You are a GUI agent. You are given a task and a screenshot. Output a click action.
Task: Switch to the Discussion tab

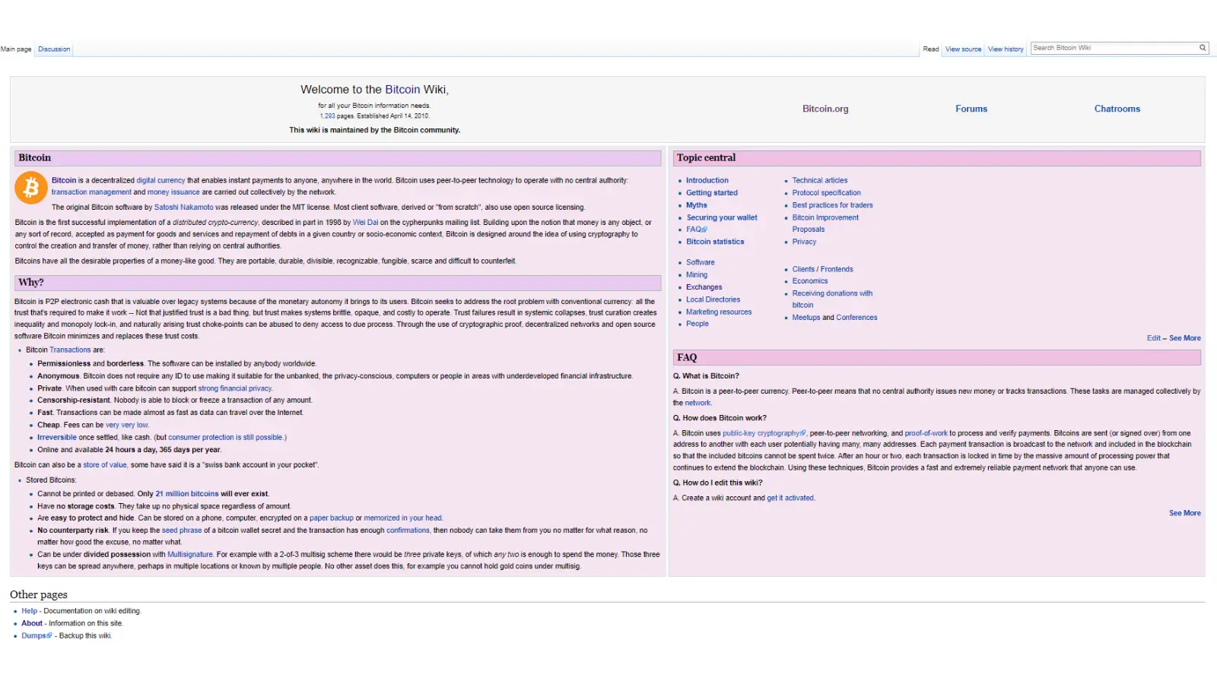pyautogui.click(x=54, y=49)
